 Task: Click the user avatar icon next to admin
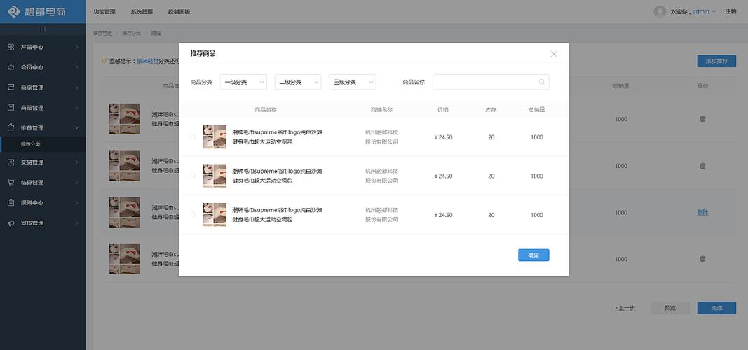click(x=660, y=11)
